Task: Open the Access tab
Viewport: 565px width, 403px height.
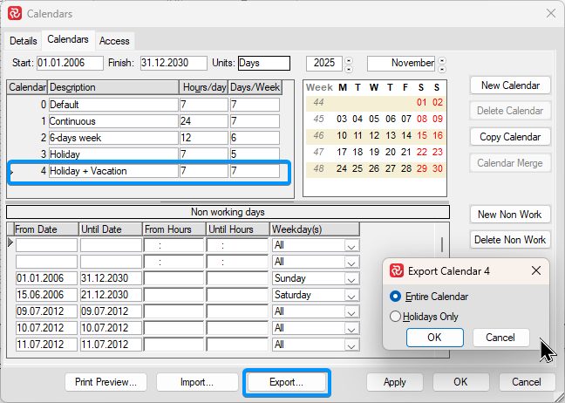Action: click(114, 41)
